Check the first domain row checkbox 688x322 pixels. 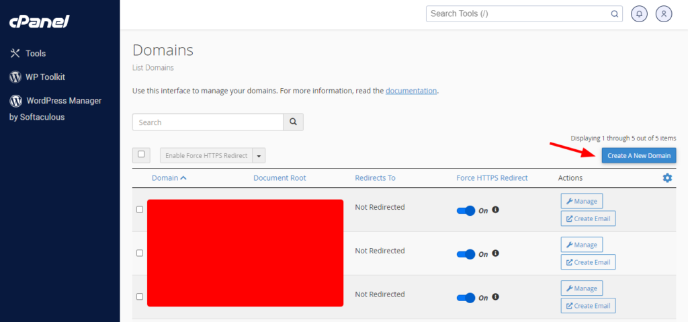pyautogui.click(x=140, y=210)
